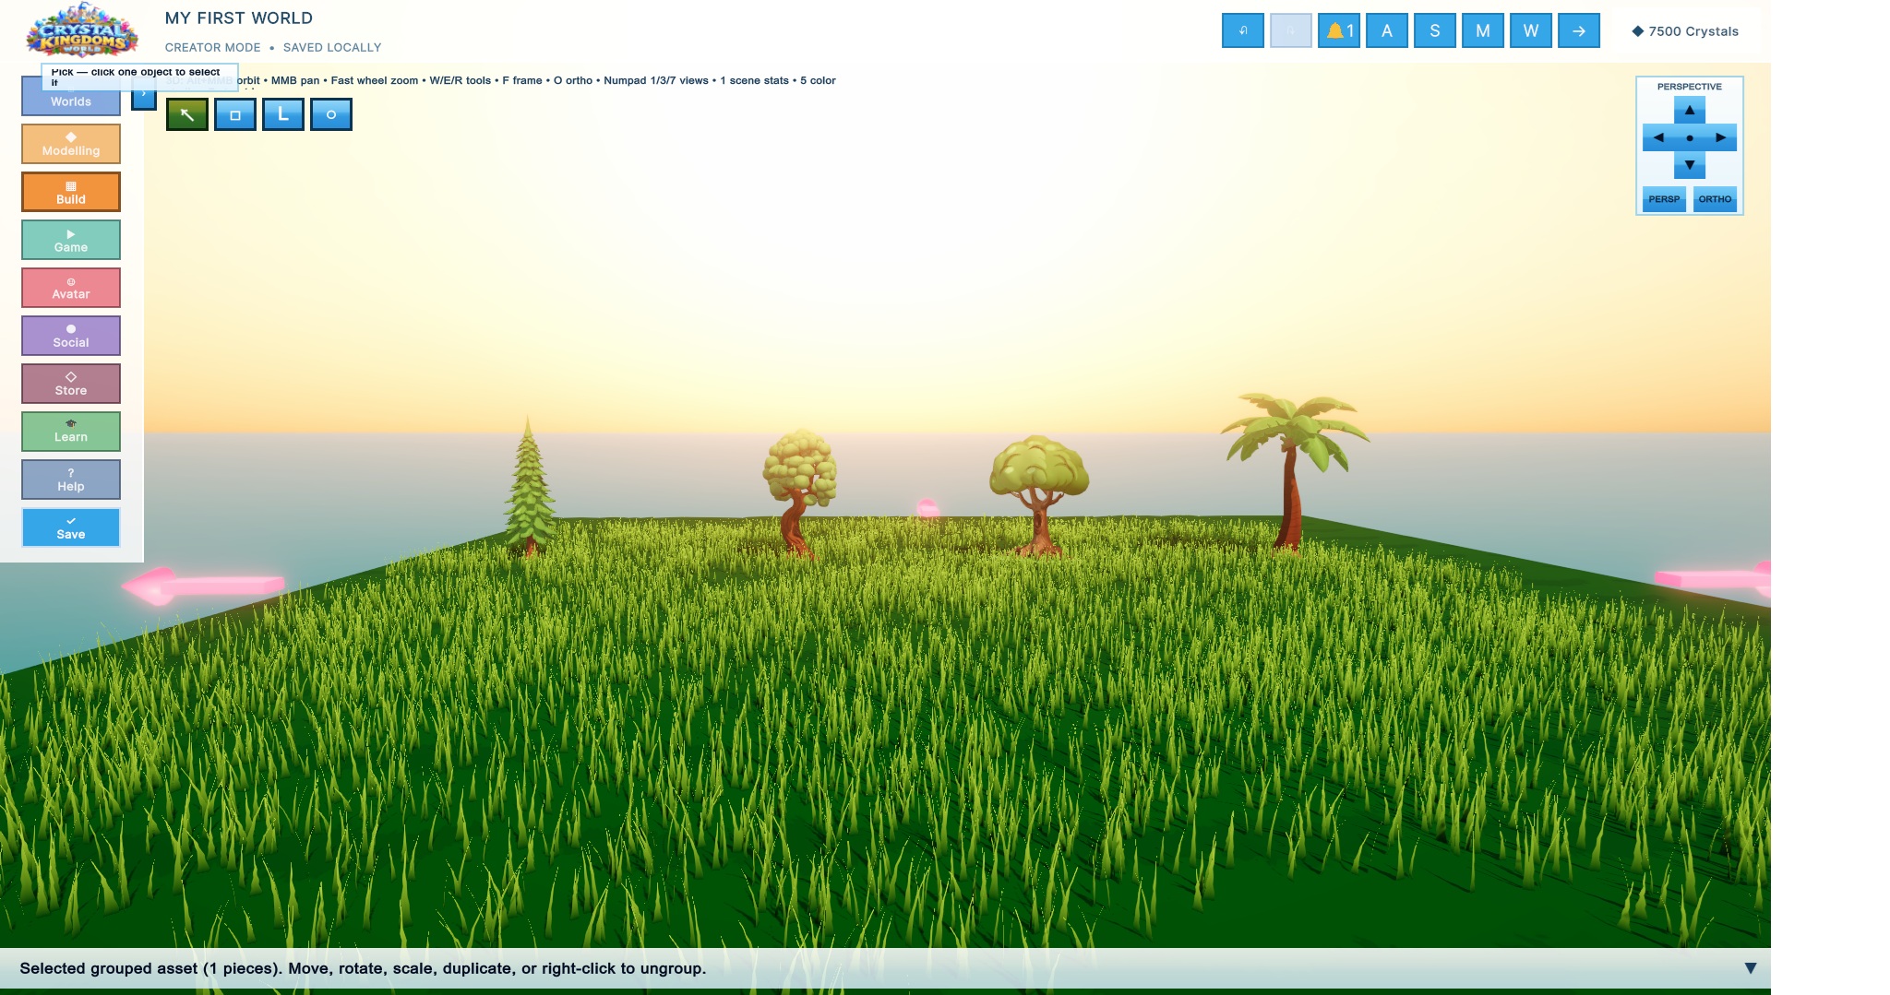Click the left pink gizmo arrow
Viewport: 1890px width, 995px height.
(x=203, y=586)
